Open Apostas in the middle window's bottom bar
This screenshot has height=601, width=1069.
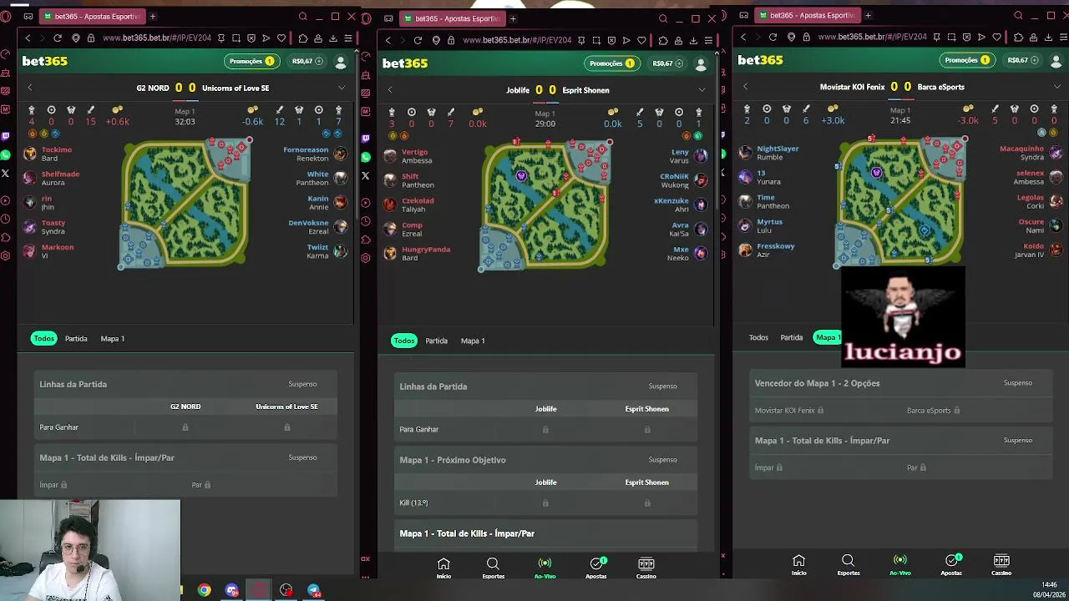point(596,568)
